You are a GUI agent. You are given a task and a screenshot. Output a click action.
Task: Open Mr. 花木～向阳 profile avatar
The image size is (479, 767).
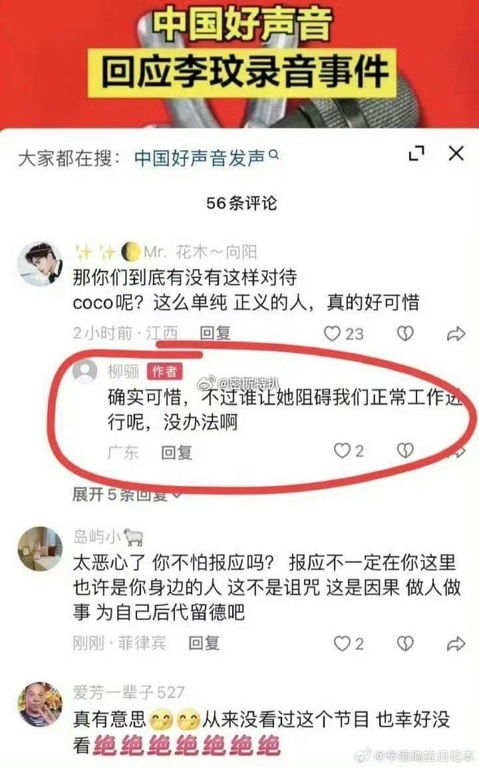point(40,264)
